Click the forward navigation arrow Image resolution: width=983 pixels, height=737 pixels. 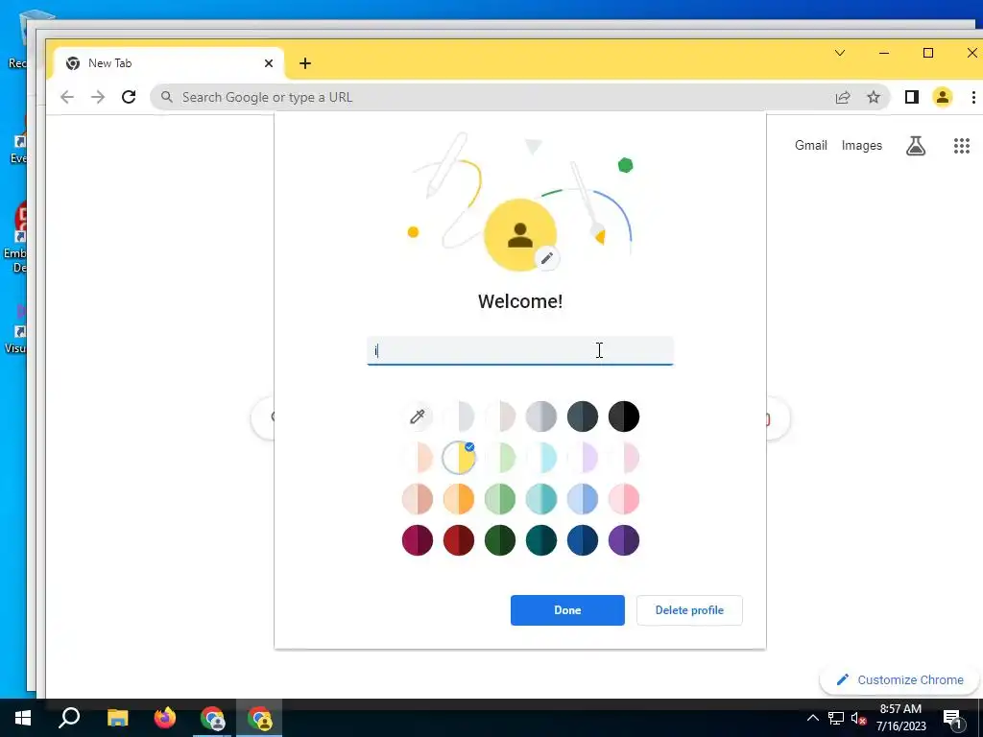pos(98,97)
